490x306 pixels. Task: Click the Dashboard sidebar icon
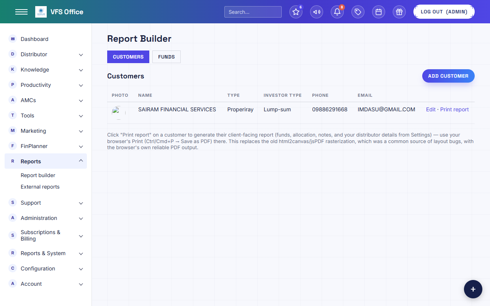click(13, 39)
